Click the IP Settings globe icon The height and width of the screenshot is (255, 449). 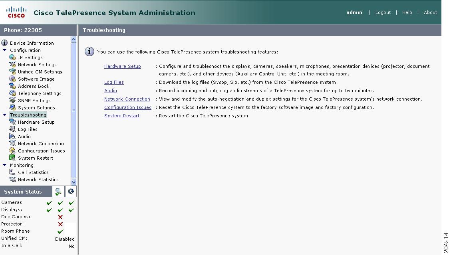[x=12, y=57]
